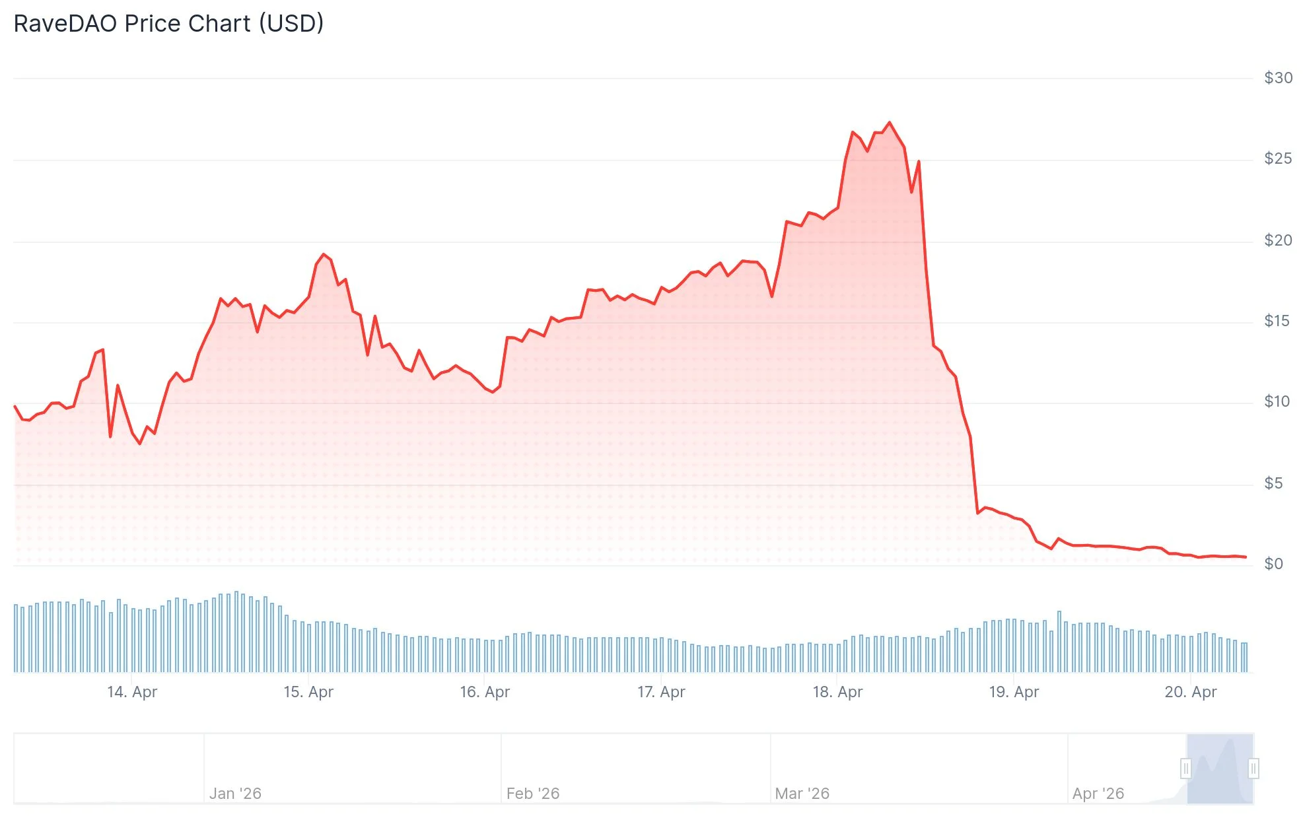Click the highest peak of the price line
1303x824 pixels.
coord(890,123)
